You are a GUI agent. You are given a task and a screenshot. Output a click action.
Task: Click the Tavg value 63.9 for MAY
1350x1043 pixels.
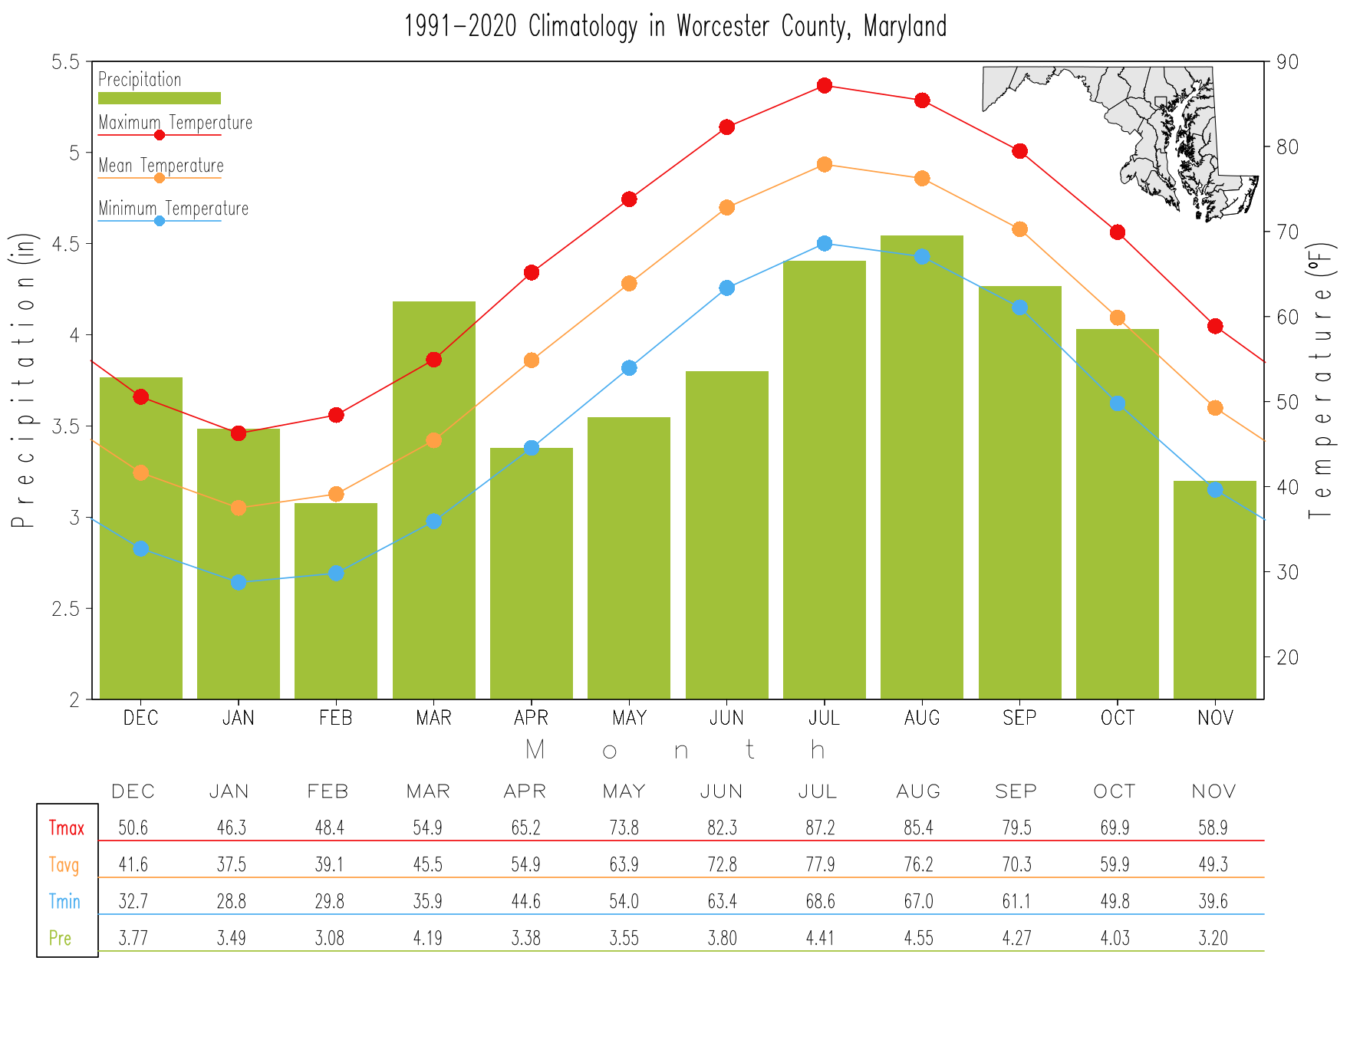pos(624,864)
